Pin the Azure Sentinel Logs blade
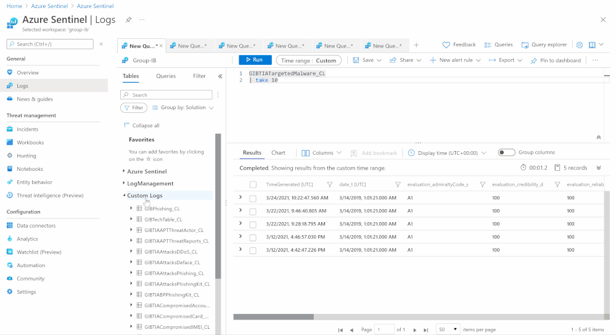616x335 pixels. (x=128, y=20)
